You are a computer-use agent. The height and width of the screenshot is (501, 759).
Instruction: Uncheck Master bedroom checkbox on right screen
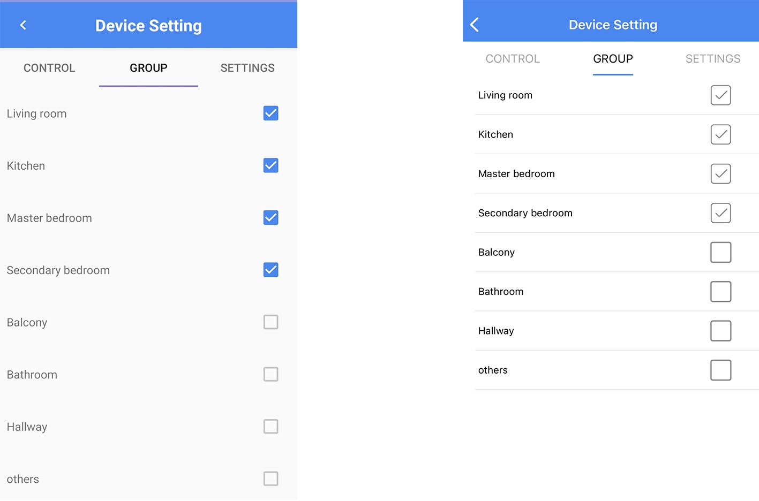tap(720, 173)
